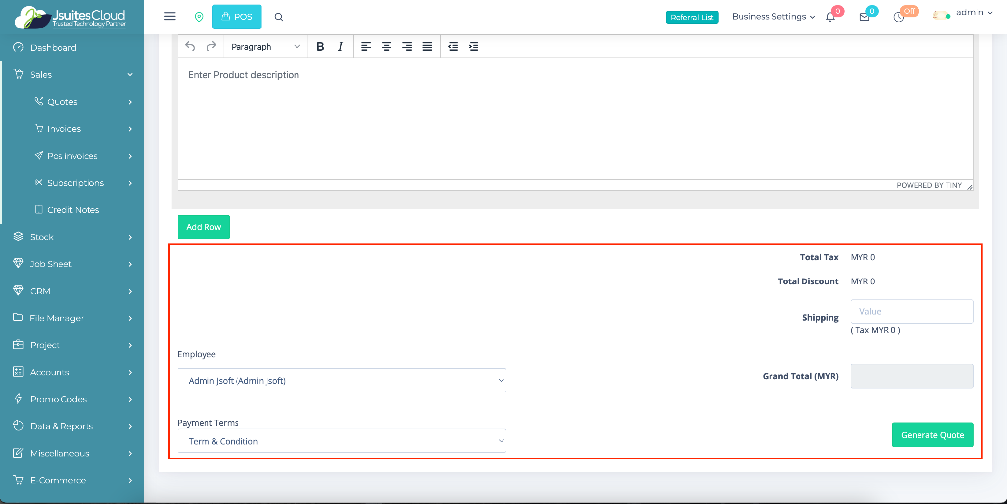Click the Generate Quote button
Screen dimensions: 1007x504
[x=932, y=435]
